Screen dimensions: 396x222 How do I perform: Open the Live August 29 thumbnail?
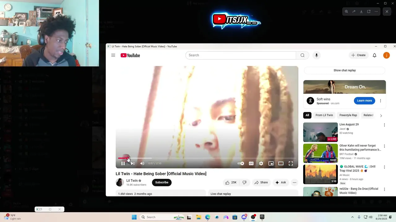tap(321, 132)
